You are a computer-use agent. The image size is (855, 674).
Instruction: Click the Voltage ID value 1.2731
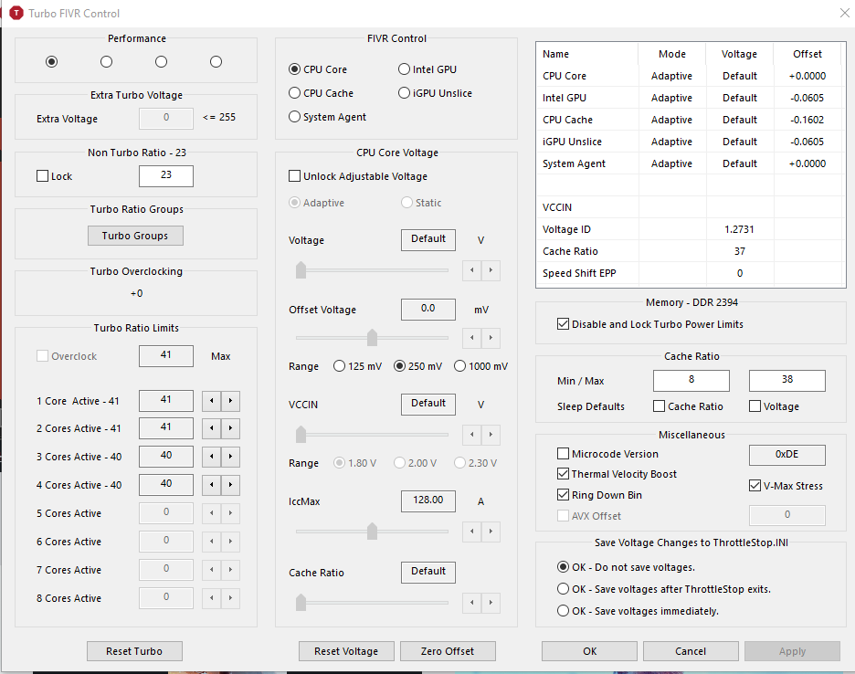point(739,229)
